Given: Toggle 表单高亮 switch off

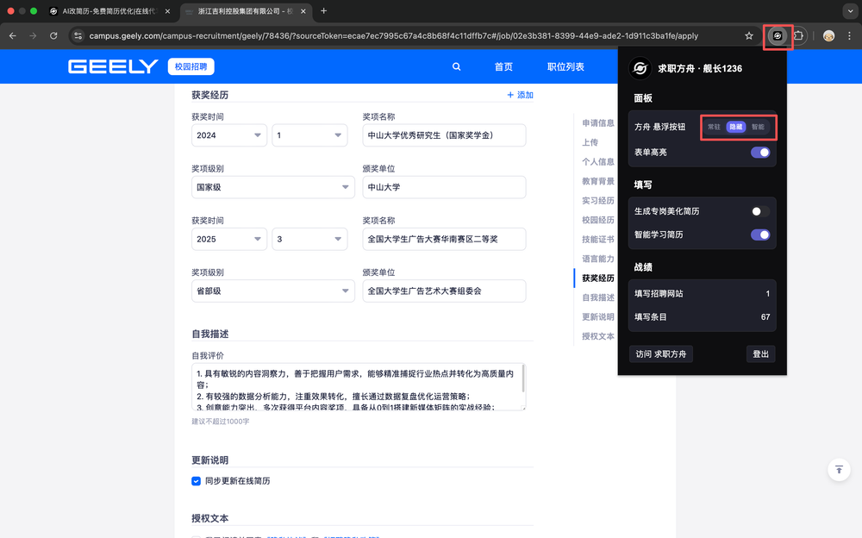Looking at the screenshot, I should click(x=759, y=153).
